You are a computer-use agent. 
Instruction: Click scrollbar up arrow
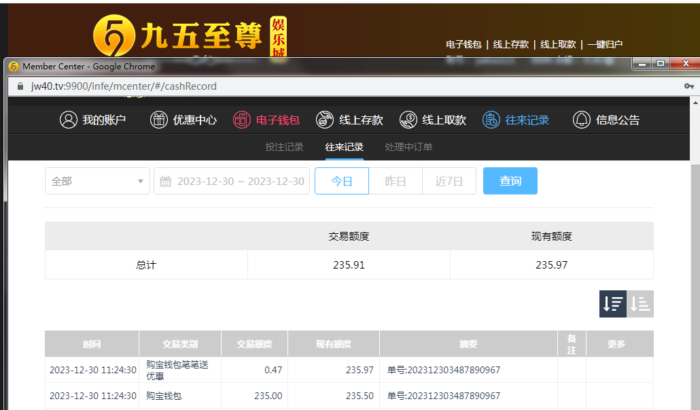(x=695, y=103)
